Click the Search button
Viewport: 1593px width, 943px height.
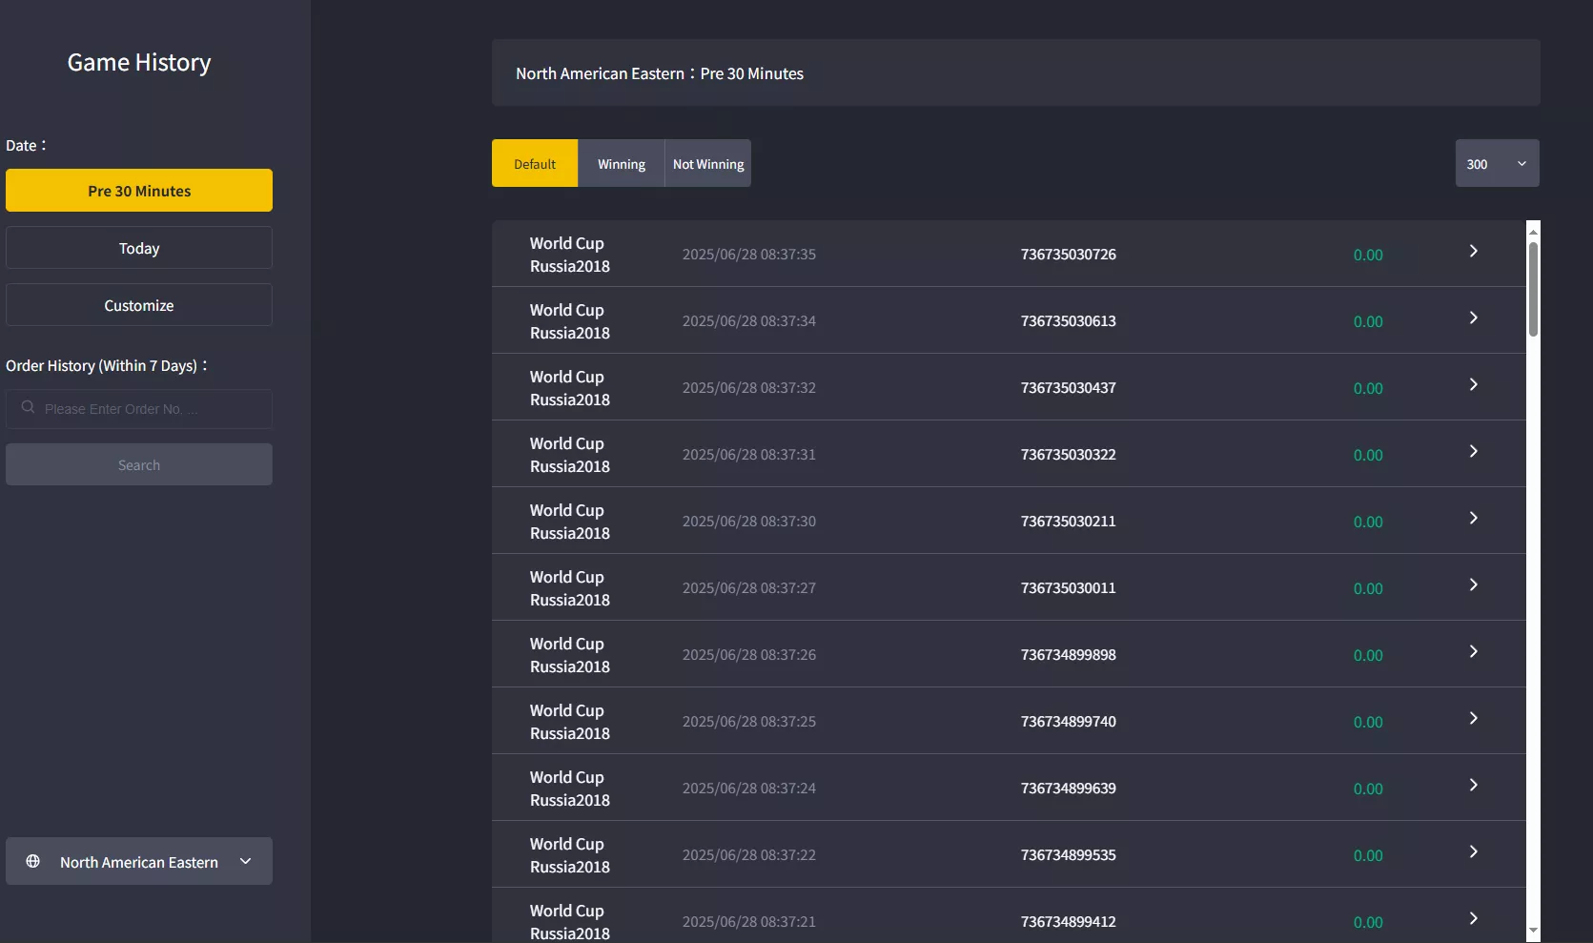pos(139,464)
